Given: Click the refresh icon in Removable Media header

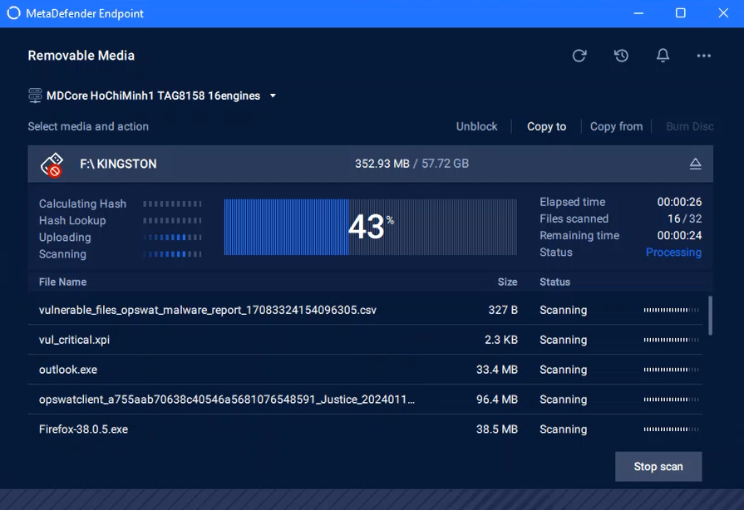Looking at the screenshot, I should click(579, 56).
